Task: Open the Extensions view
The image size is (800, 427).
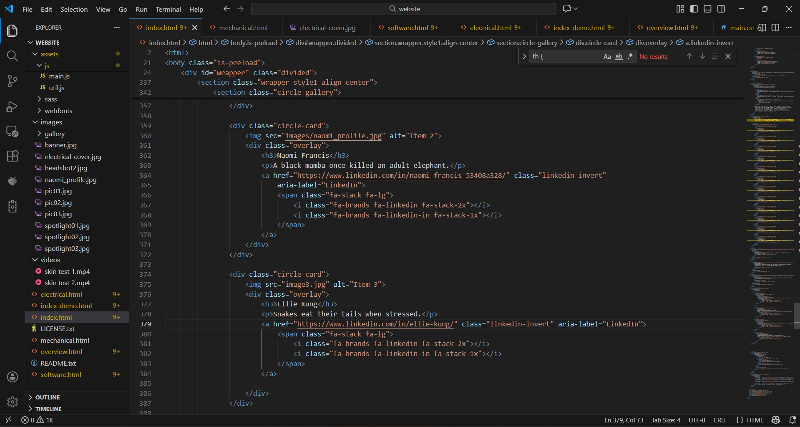Action: click(13, 156)
